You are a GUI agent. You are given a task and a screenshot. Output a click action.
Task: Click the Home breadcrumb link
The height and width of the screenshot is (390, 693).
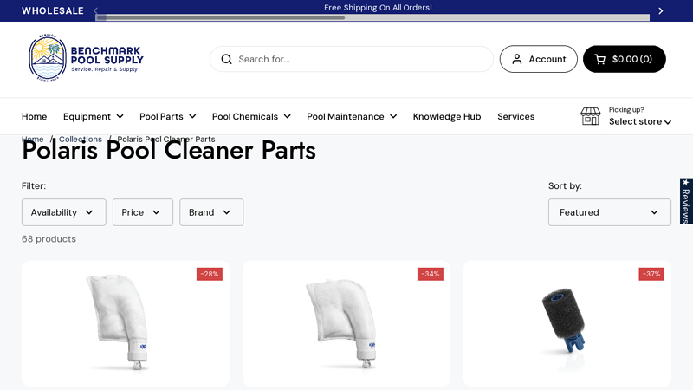pyautogui.click(x=32, y=139)
